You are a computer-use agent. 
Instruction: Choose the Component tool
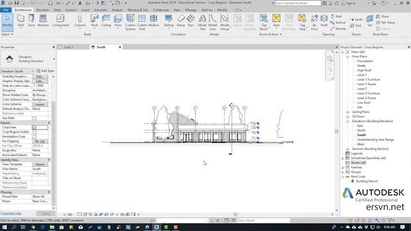[60, 21]
